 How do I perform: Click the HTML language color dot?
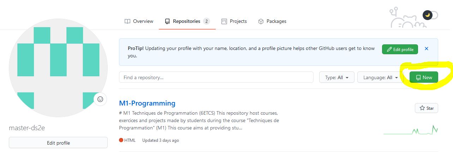121,140
